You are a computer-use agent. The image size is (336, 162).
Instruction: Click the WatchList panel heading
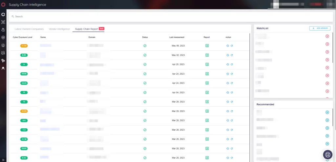coord(262,28)
